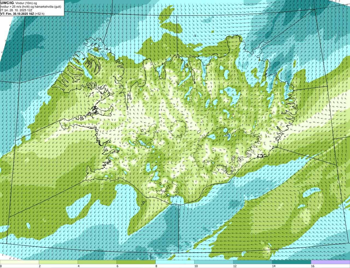Click the light lime 2–4 legend color segment

click(58, 262)
